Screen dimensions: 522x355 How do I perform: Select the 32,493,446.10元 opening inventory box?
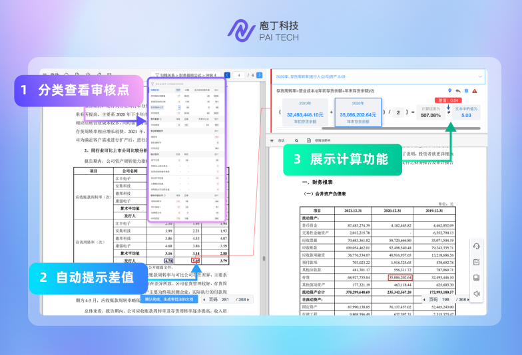(305, 112)
